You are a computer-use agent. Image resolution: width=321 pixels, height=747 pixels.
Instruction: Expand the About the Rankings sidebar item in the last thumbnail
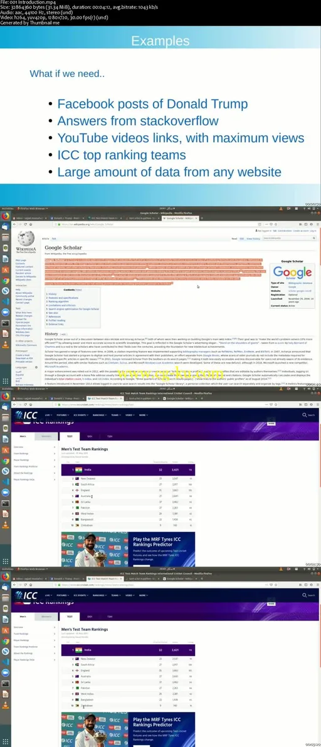coord(34,653)
